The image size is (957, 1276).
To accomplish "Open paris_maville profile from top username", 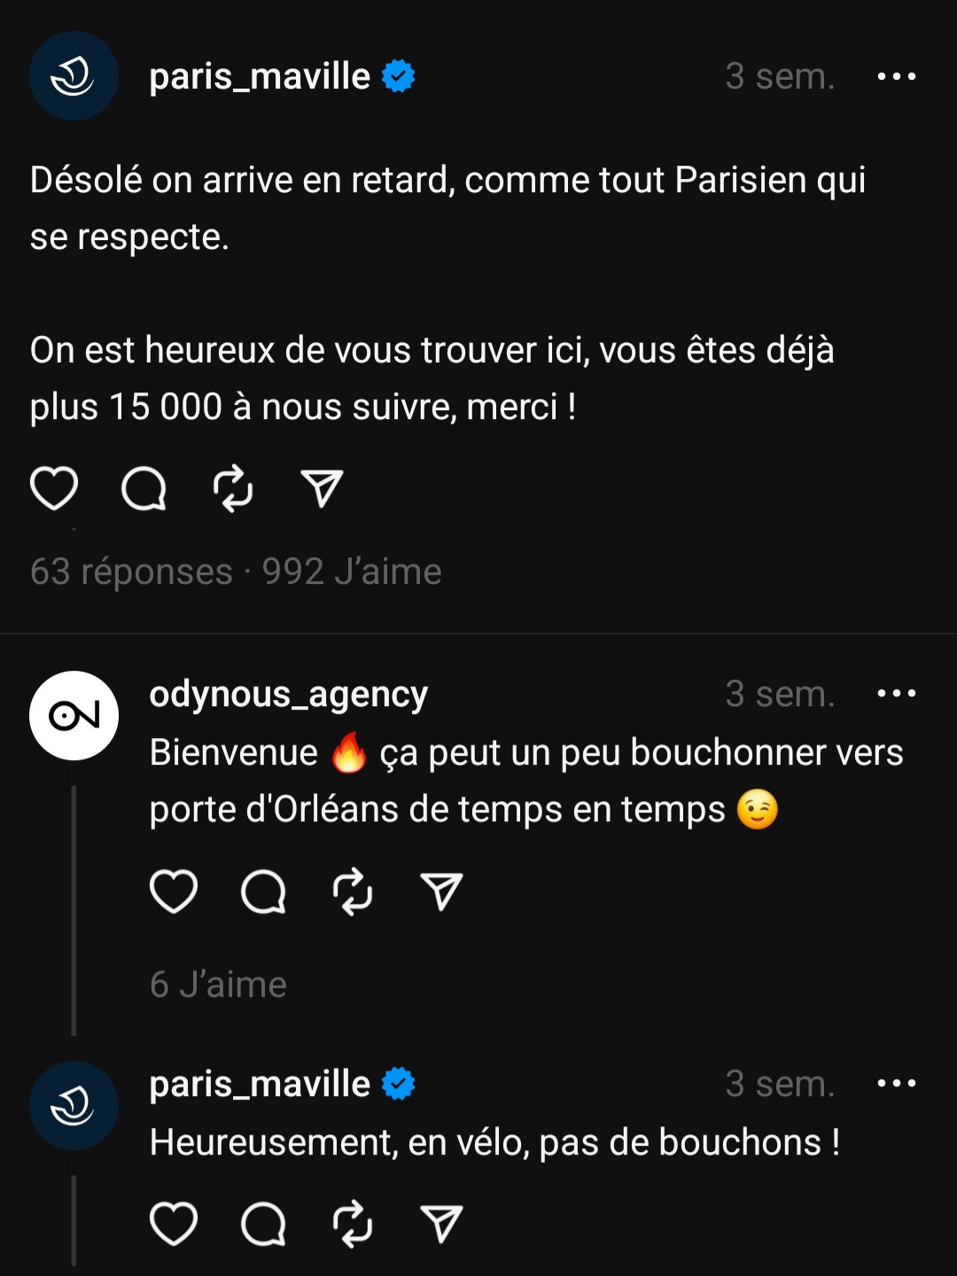I will pos(260,77).
